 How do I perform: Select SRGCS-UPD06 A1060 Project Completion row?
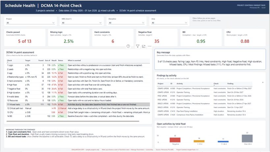(204, 103)
